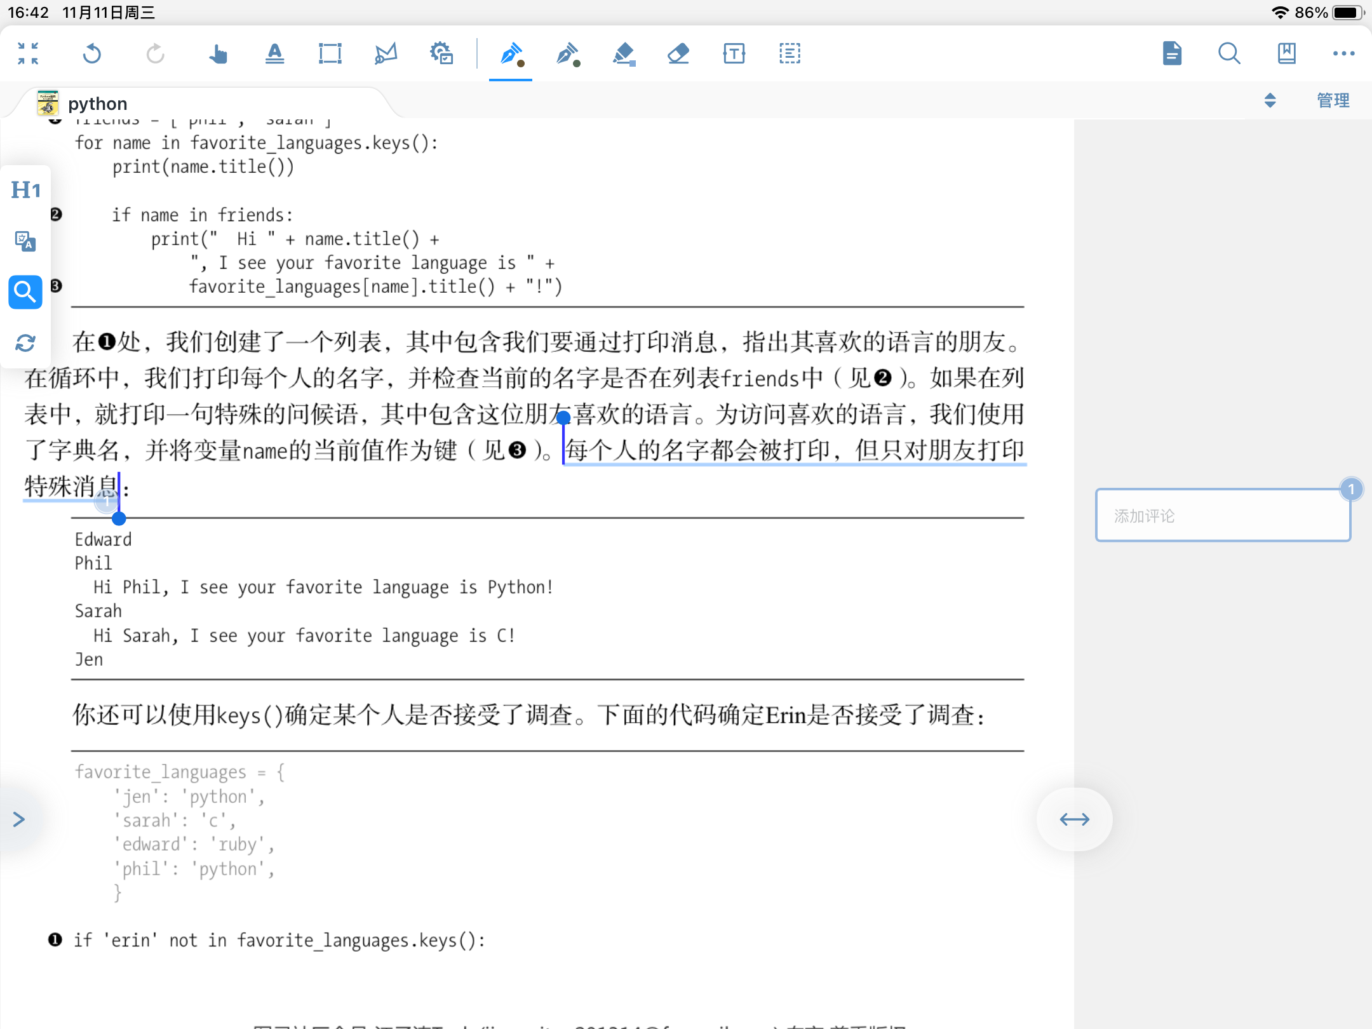Open the document search magnifier
This screenshot has width=1372, height=1029.
[x=1229, y=54]
